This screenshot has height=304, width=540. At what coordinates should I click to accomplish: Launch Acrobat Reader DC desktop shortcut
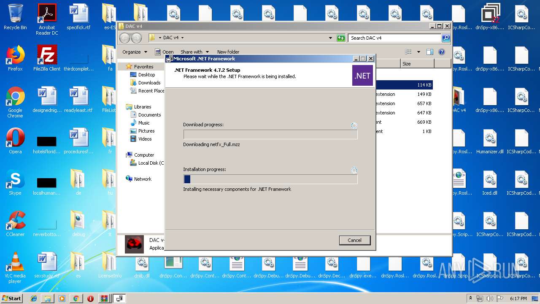(x=47, y=19)
